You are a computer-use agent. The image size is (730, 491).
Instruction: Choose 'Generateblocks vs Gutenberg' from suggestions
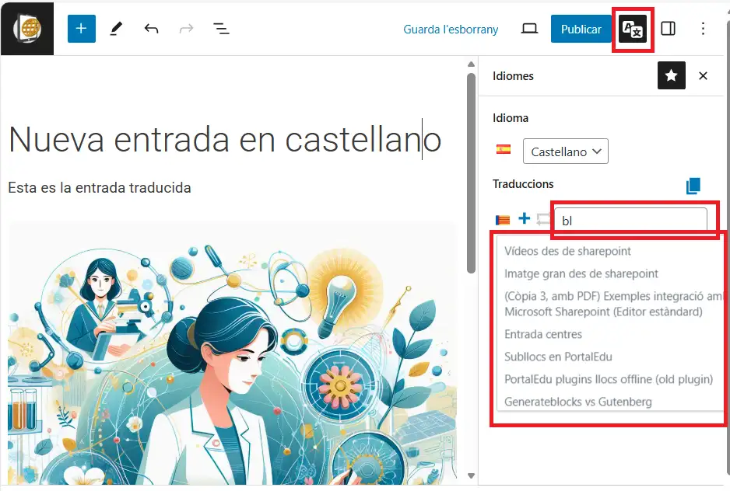pos(577,402)
